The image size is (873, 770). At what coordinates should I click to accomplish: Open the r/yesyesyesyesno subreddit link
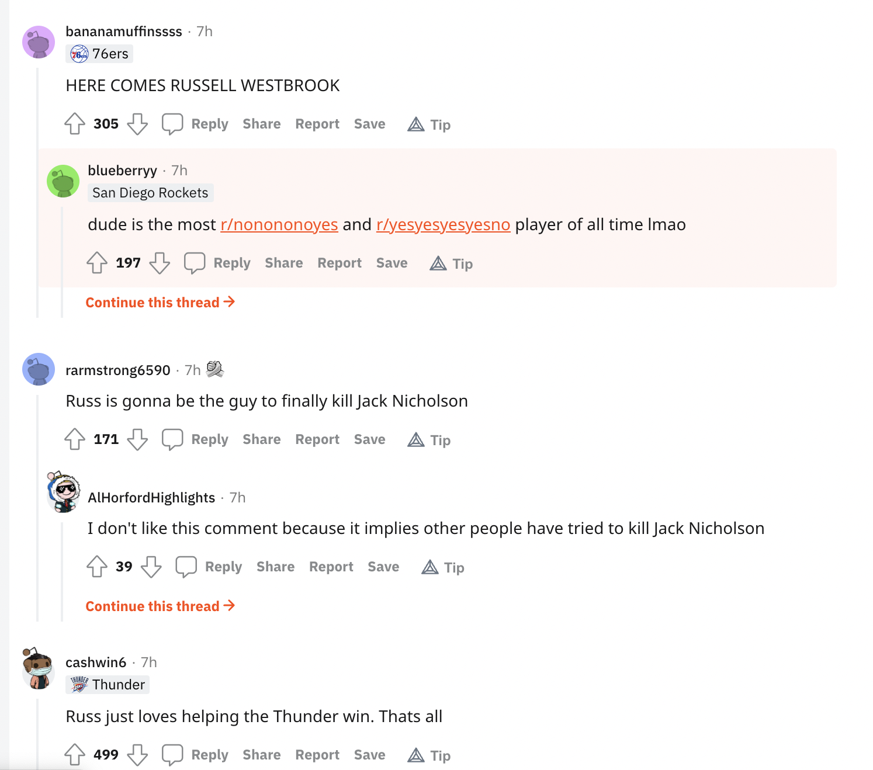(x=443, y=225)
